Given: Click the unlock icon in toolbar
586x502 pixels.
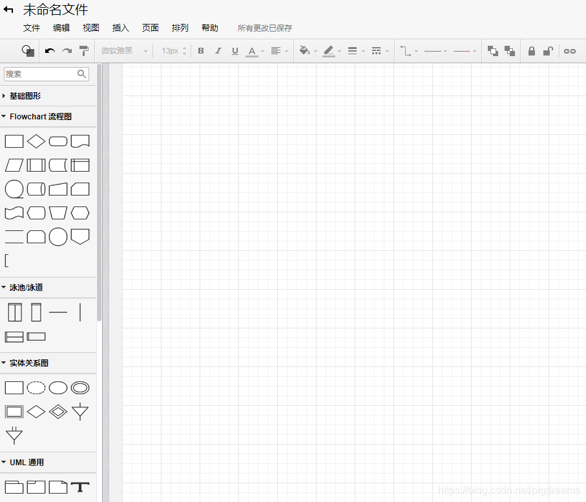Looking at the screenshot, I should click(547, 51).
